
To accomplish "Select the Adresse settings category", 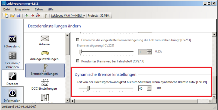I will pyautogui.click(x=44, y=40).
